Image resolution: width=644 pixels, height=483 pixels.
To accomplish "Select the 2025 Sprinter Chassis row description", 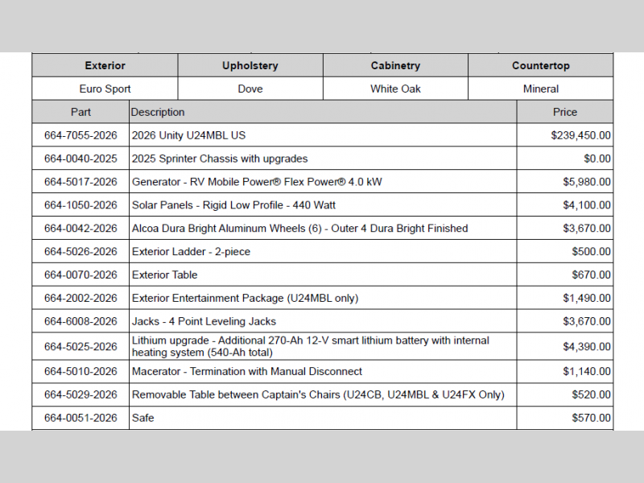I will coord(219,159).
